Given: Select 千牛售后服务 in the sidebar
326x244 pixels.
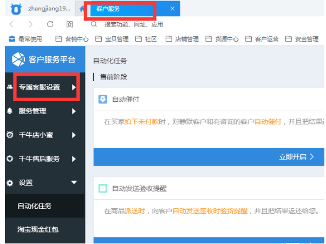Looking at the screenshot, I should pyautogui.click(x=40, y=159).
